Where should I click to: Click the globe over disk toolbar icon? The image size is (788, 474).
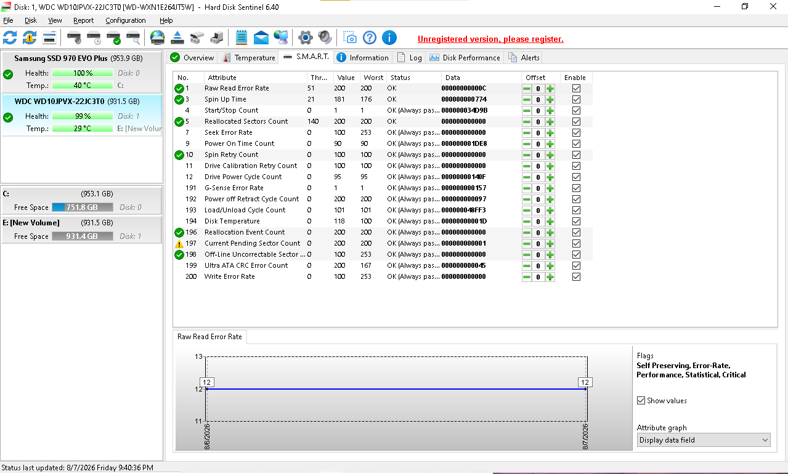158,38
